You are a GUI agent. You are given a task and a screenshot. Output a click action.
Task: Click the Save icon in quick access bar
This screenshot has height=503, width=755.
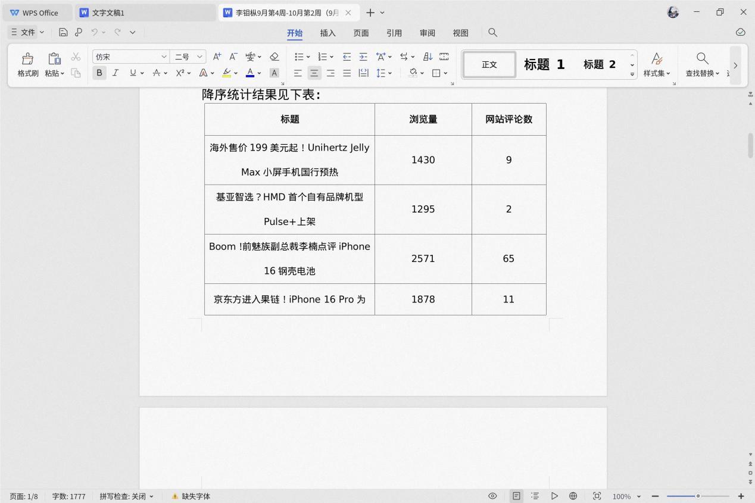pos(63,32)
